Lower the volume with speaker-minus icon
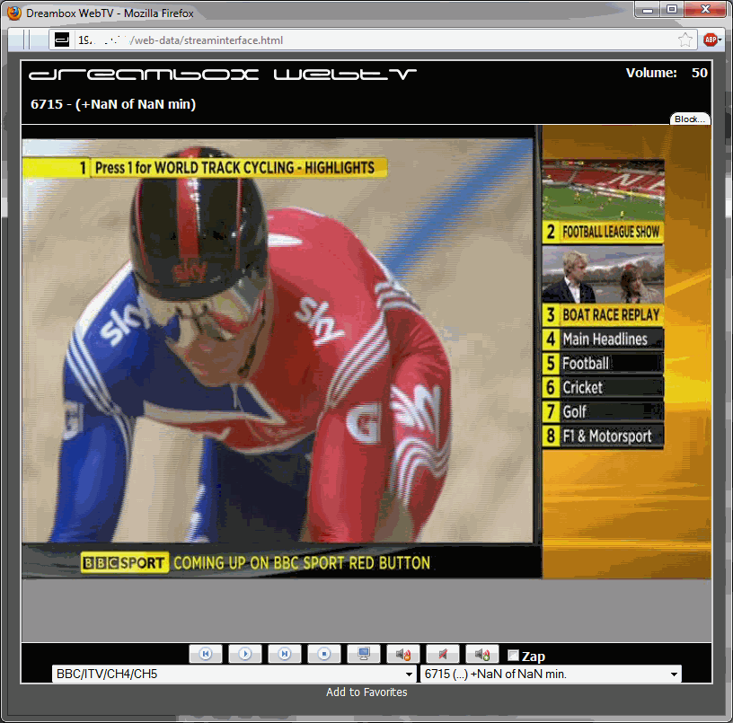This screenshot has width=733, height=723. (x=403, y=653)
